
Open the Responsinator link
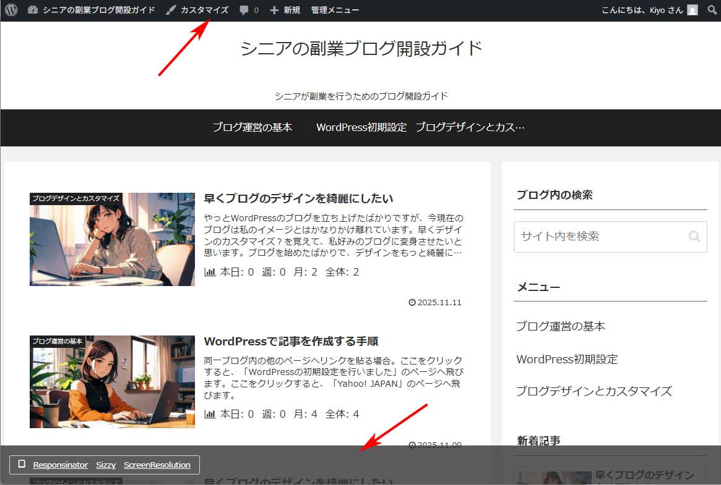click(60, 465)
